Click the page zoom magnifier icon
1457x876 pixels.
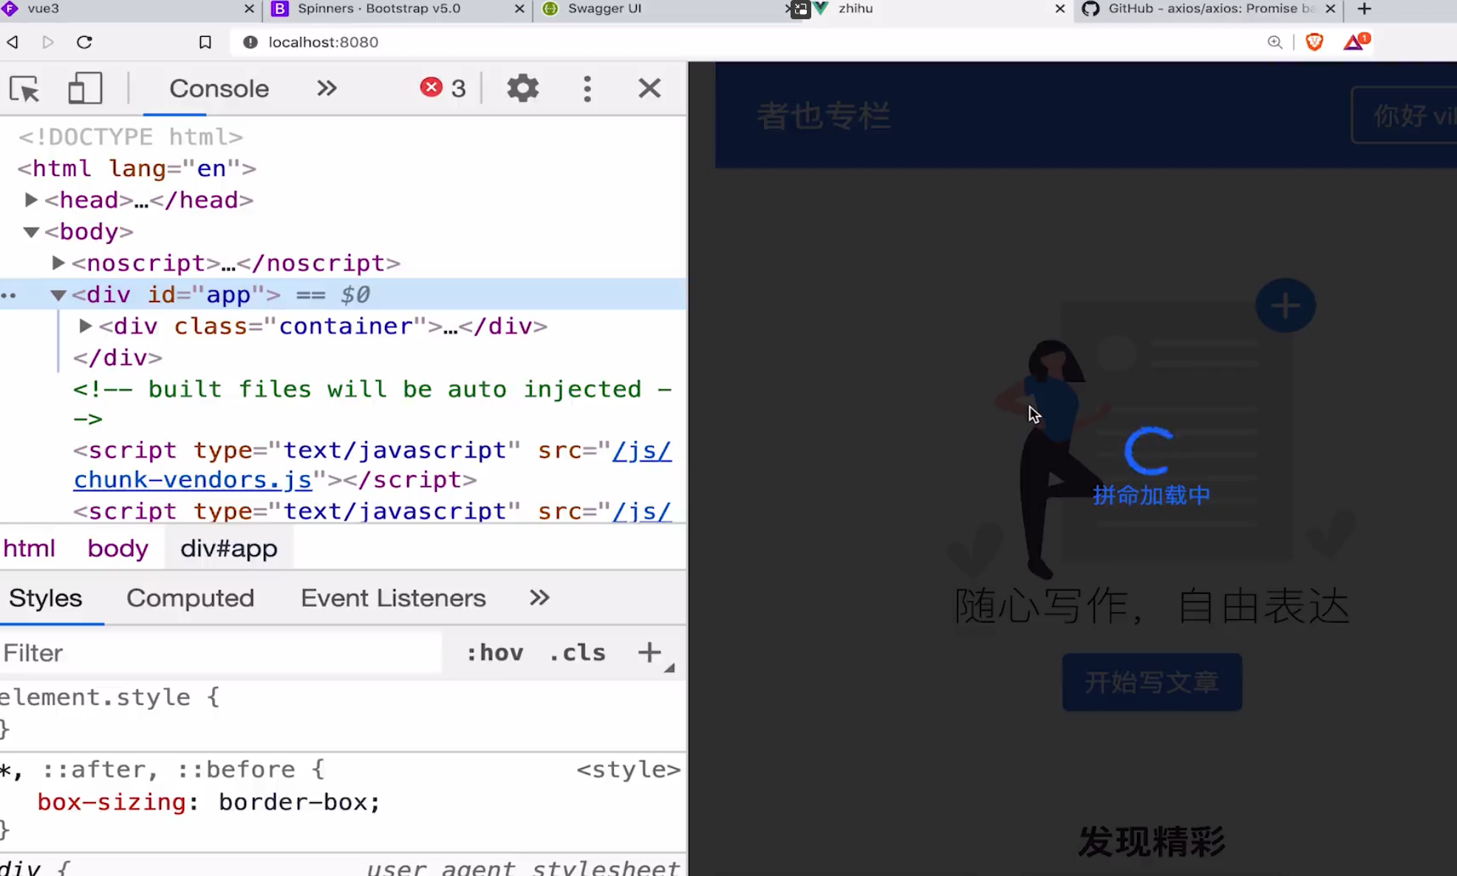[1275, 42]
